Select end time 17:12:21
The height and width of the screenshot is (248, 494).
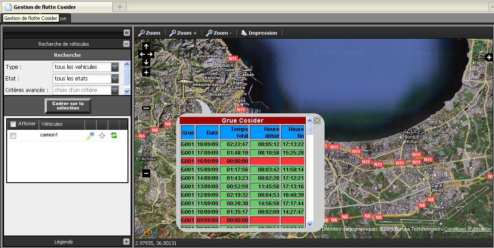tap(292, 178)
